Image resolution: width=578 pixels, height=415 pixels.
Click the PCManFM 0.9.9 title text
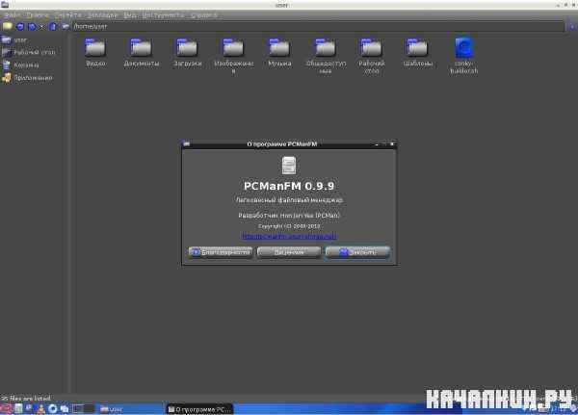(289, 186)
